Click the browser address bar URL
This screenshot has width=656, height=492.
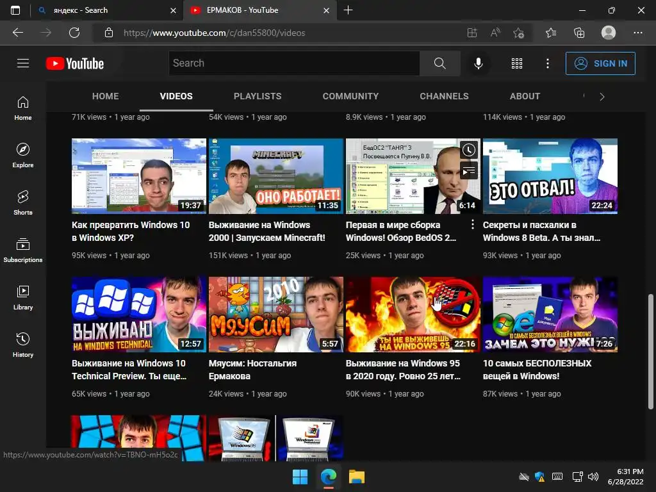coord(214,33)
